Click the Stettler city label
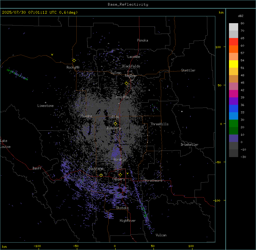The width and height of the screenshot is (256, 250). [x=188, y=70]
